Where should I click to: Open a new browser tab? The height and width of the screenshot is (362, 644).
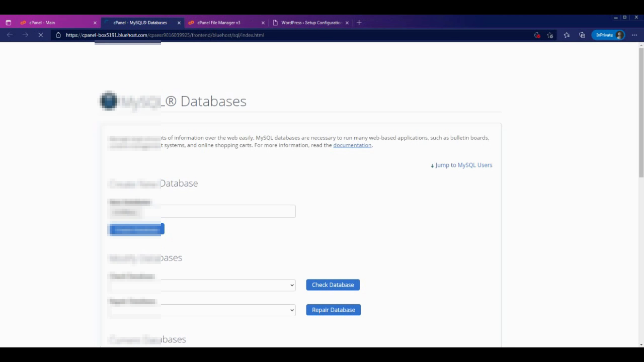359,23
